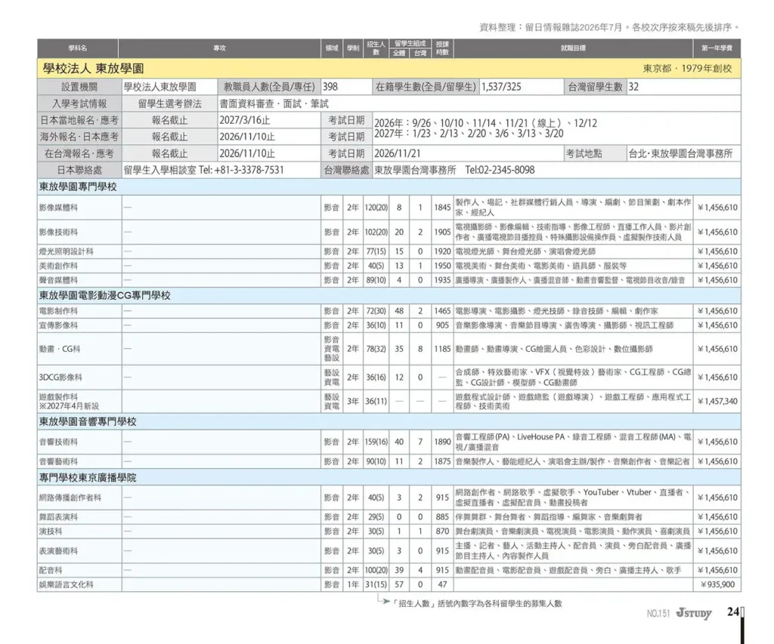
Task: Click the page number 24
Action: [x=732, y=612]
